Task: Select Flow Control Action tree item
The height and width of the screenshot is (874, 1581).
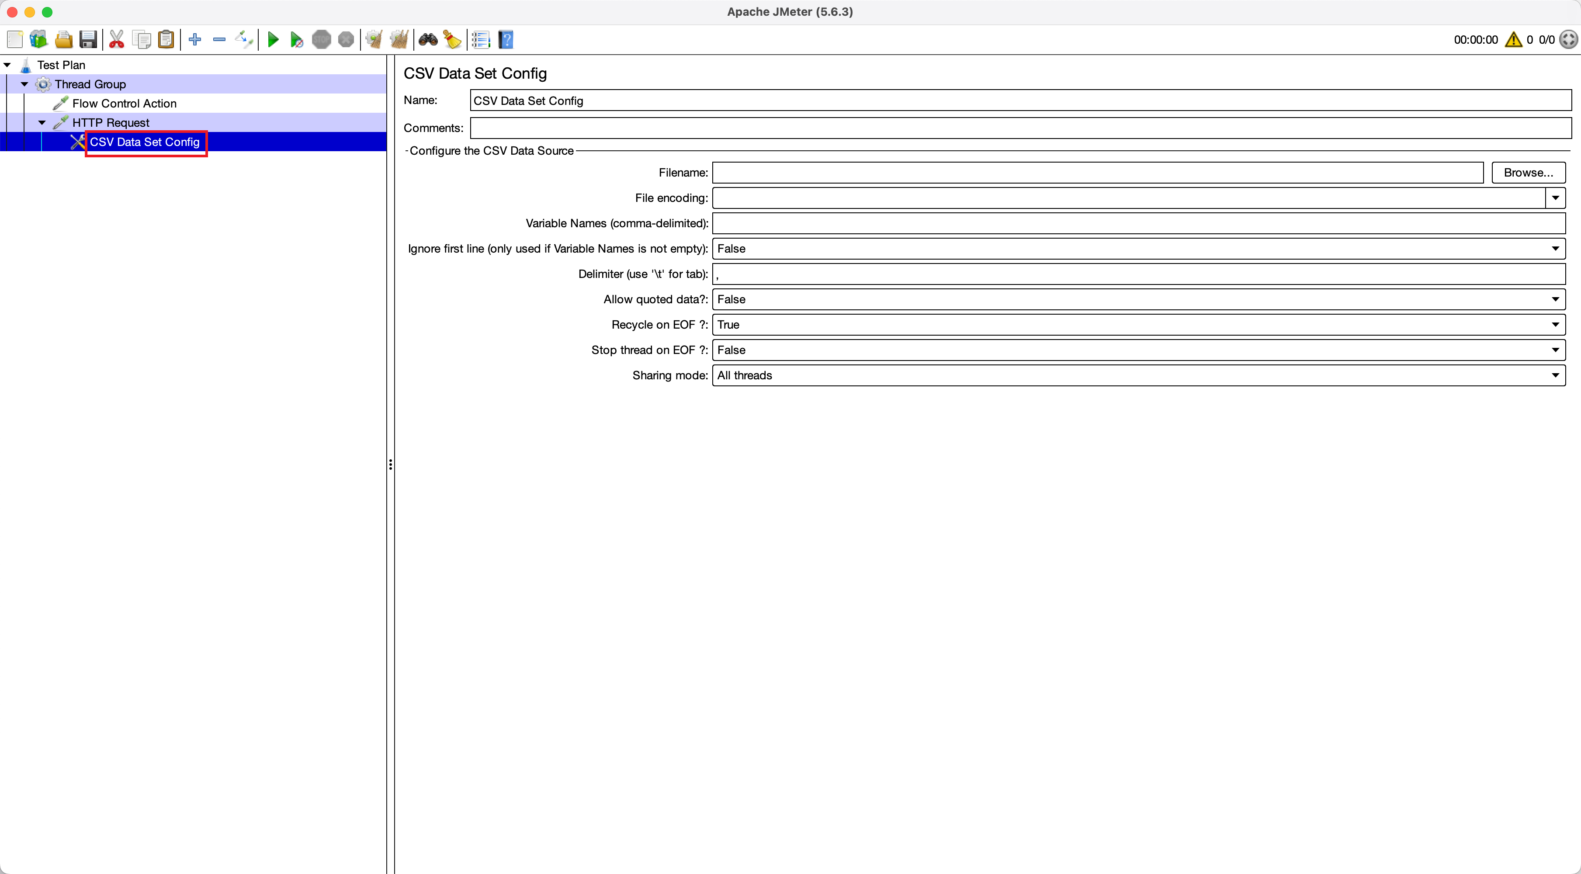Action: coord(124,104)
